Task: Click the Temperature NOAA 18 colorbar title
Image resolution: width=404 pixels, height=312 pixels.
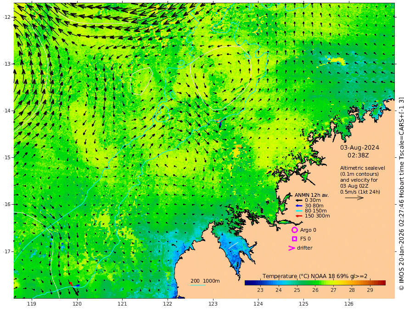Action: 315,276
